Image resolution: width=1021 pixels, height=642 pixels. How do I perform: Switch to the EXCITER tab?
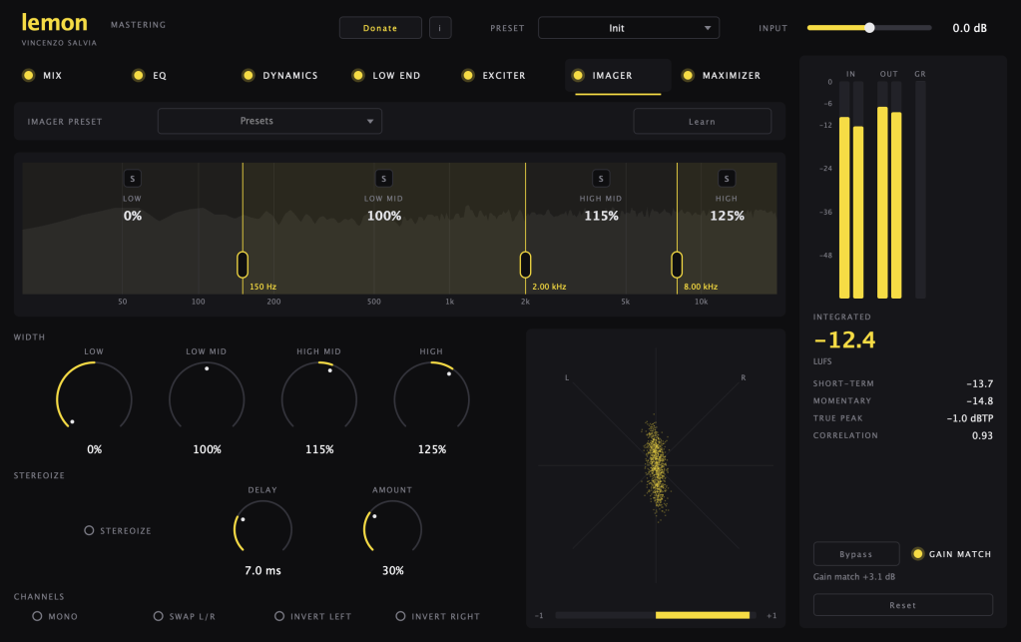click(x=504, y=76)
